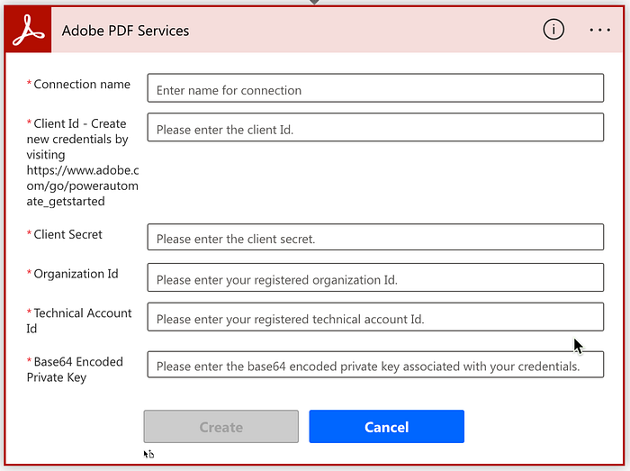Click the Adobe PDF Services title
Screen dimensions: 630x471
point(125,31)
